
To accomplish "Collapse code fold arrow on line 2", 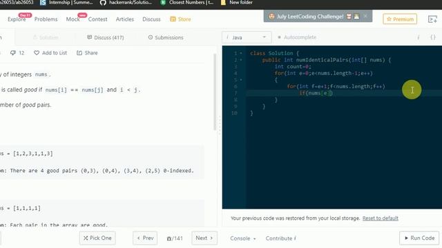I will tap(241, 60).
